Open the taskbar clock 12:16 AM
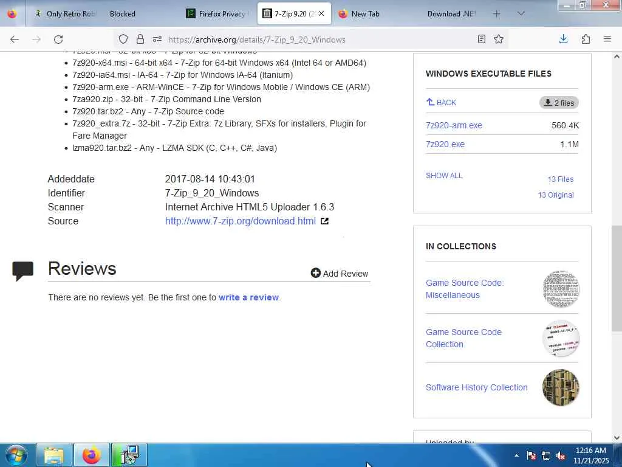The width and height of the screenshot is (622, 467). pyautogui.click(x=590, y=455)
